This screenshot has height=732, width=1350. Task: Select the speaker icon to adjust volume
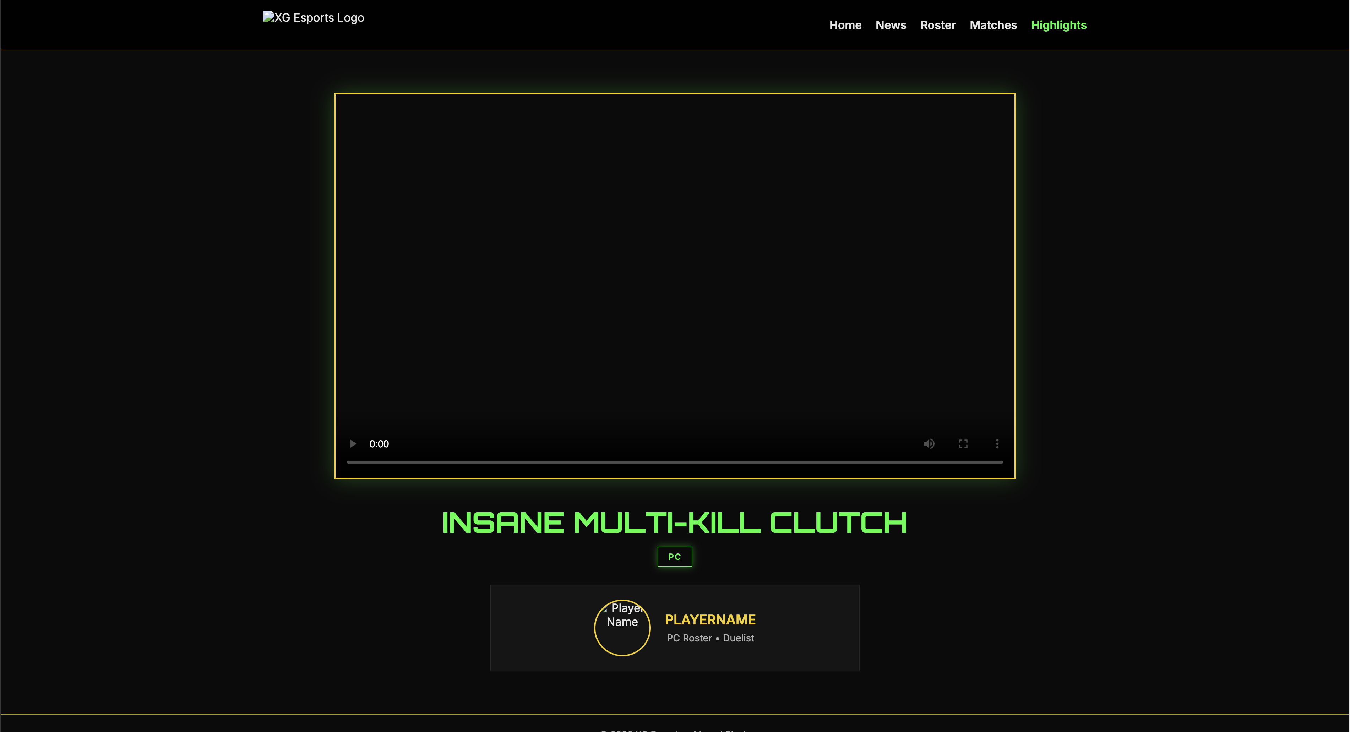tap(929, 444)
